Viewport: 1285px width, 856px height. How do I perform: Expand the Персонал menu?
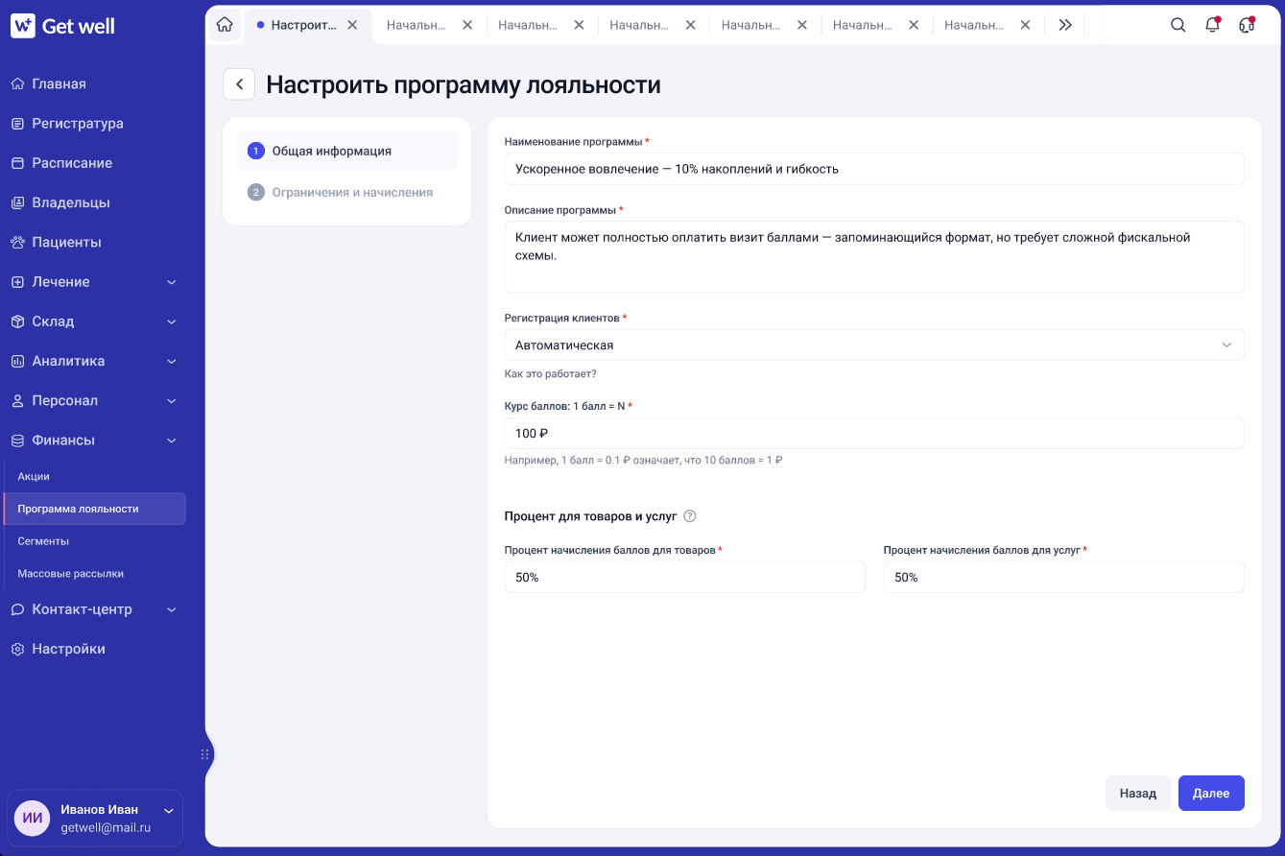tap(172, 400)
